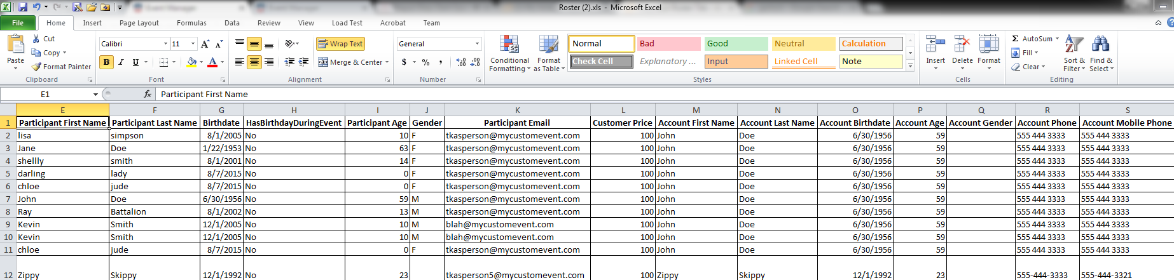Increase the indent
The width and height of the screenshot is (1174, 280).
304,62
